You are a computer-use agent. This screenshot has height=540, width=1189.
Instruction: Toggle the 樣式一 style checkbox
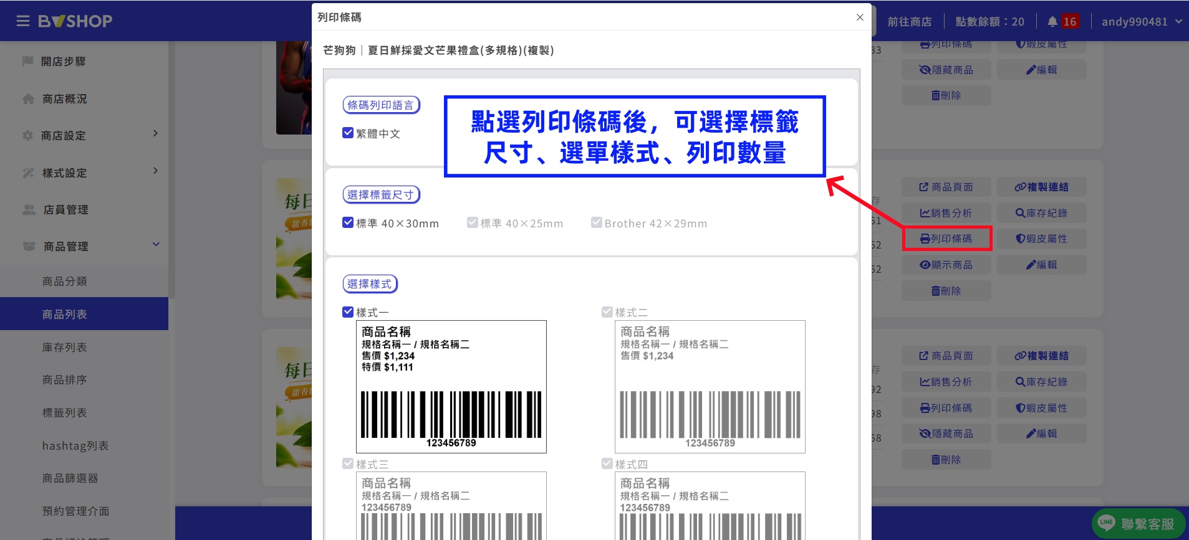click(348, 312)
